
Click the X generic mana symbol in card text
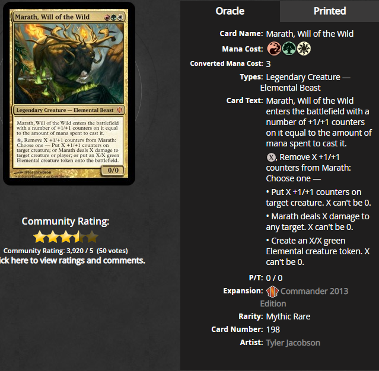[271, 158]
